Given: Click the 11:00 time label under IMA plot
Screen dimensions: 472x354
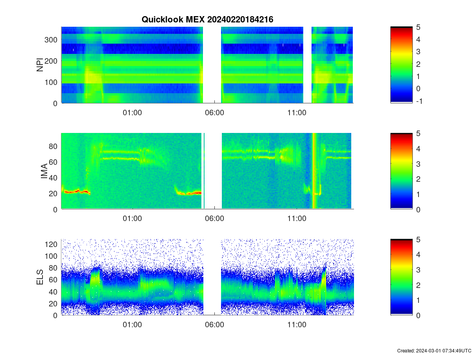Looking at the screenshot, I should (x=297, y=219).
